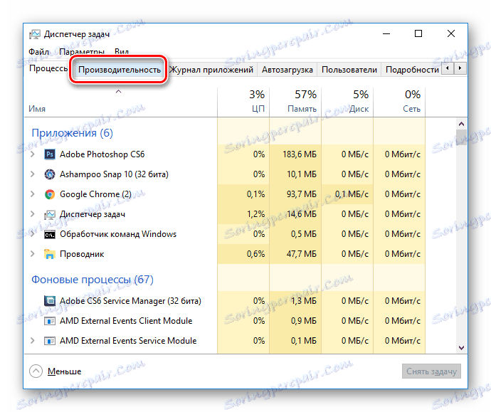The height and width of the screenshot is (412, 491).
Task: Select Обработчик команд Windows name
Action: tap(118, 235)
